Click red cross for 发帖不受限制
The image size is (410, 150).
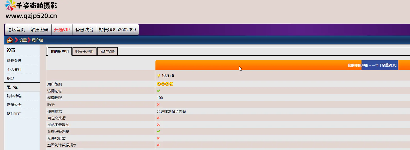[x=158, y=125]
